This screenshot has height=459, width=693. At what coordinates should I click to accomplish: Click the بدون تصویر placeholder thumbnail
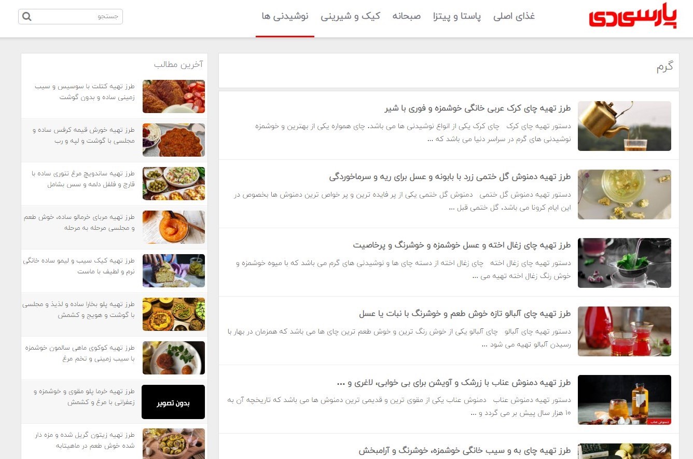[173, 402]
